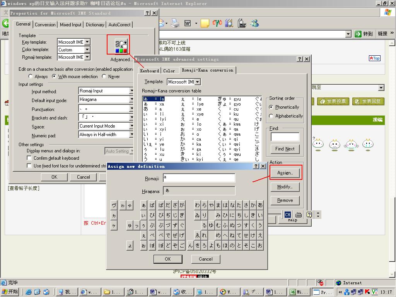Click the green Go arrow labeled 转到
This screenshot has width=396, height=297.
364,34
